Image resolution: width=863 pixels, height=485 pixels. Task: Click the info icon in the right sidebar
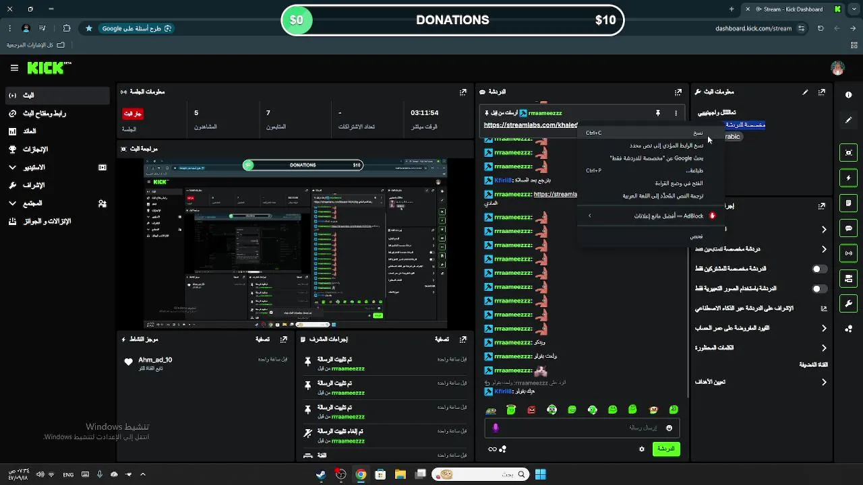[x=849, y=95]
